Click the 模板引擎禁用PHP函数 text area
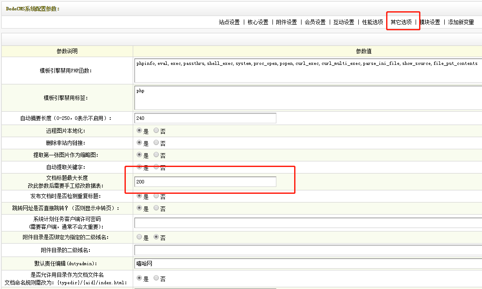This screenshot has width=482, height=289. pyautogui.click(x=308, y=71)
